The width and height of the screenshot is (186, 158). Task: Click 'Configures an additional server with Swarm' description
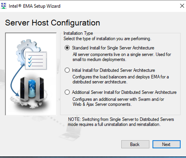pos(118,102)
